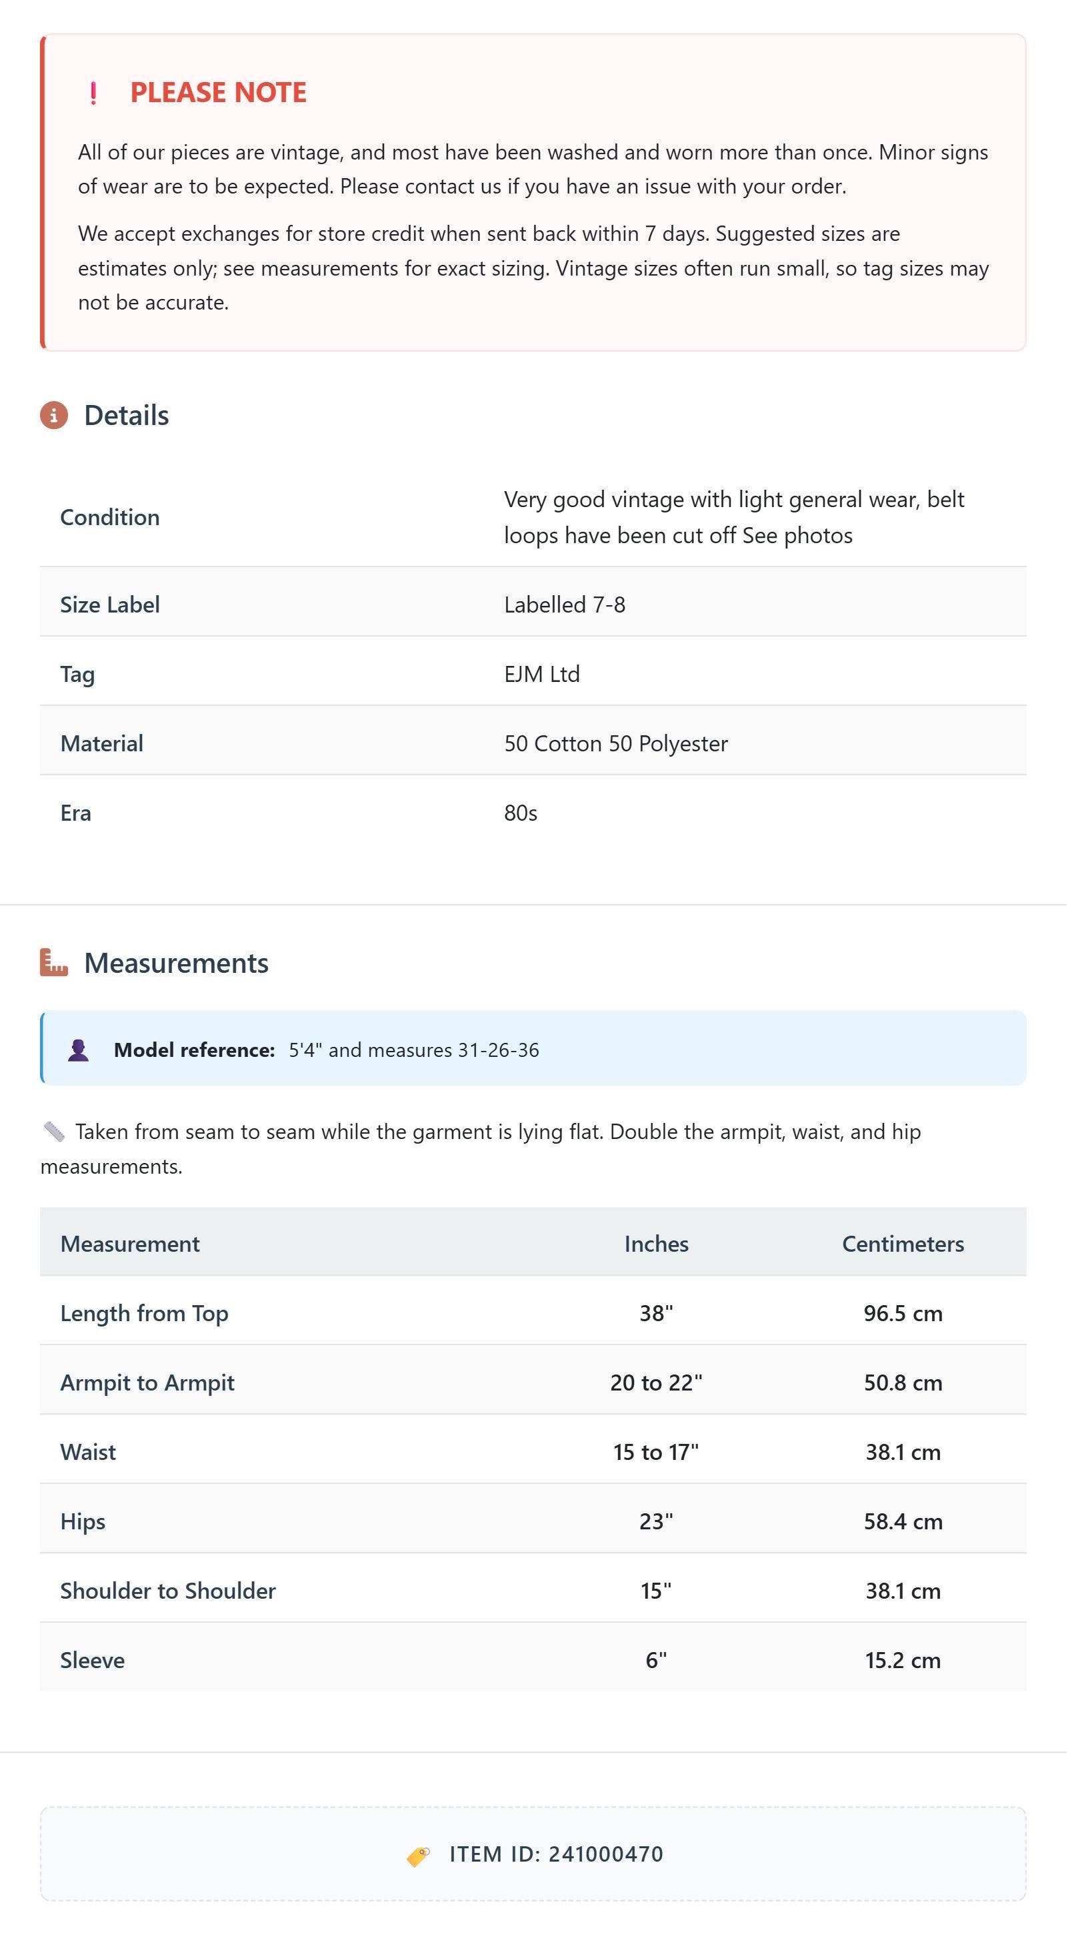Click the Length from Top row
Image resolution: width=1068 pixels, height=1935 pixels.
533,1312
